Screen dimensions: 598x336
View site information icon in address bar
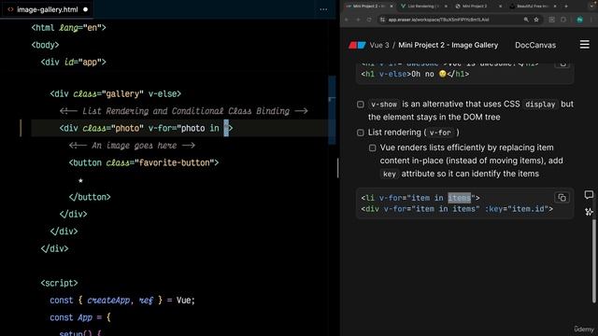point(382,20)
